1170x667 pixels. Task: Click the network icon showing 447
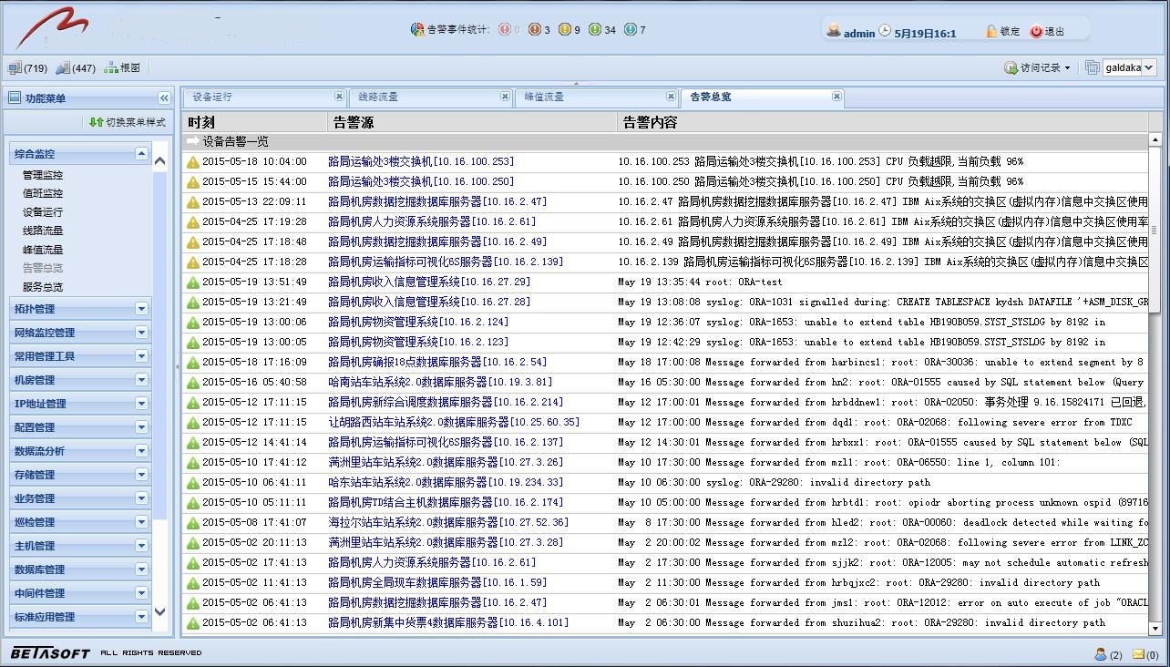pyautogui.click(x=63, y=68)
